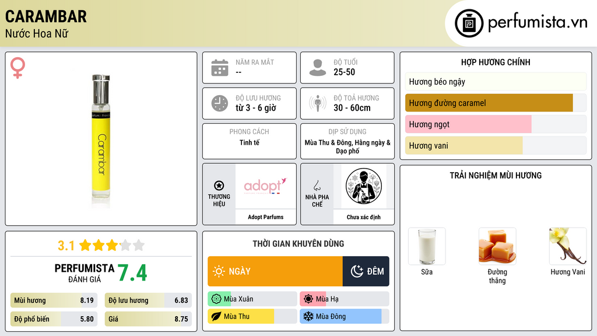597x336 pixels.
Task: Click the leaf icon for Mùa Thu
Action: tap(216, 316)
